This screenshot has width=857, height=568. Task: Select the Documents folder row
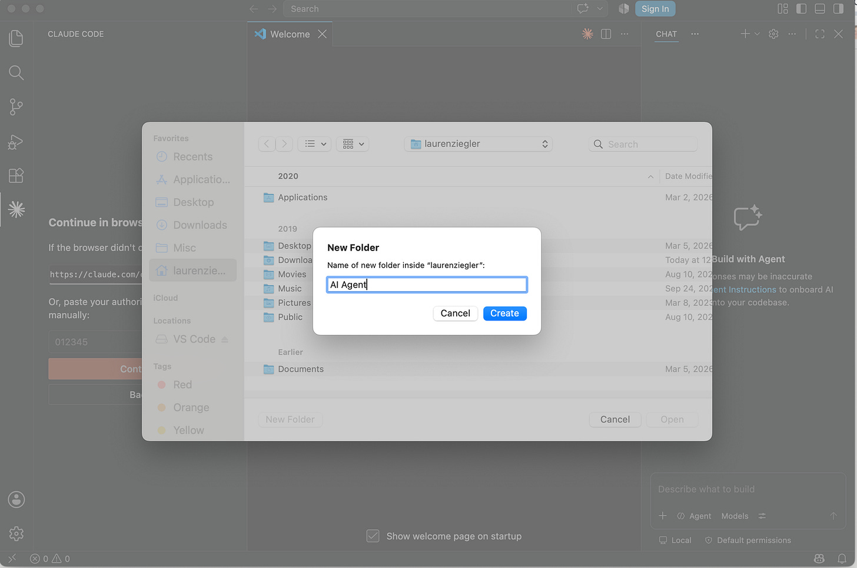click(478, 369)
